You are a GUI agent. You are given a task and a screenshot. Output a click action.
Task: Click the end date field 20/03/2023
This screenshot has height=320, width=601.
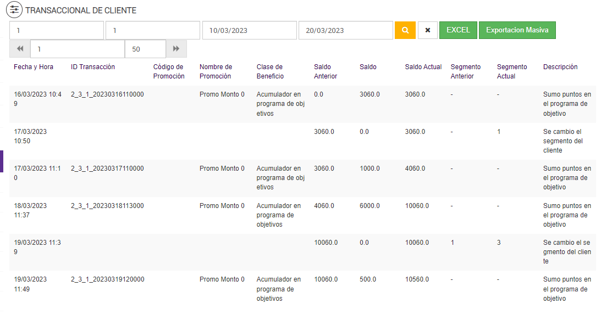point(345,30)
